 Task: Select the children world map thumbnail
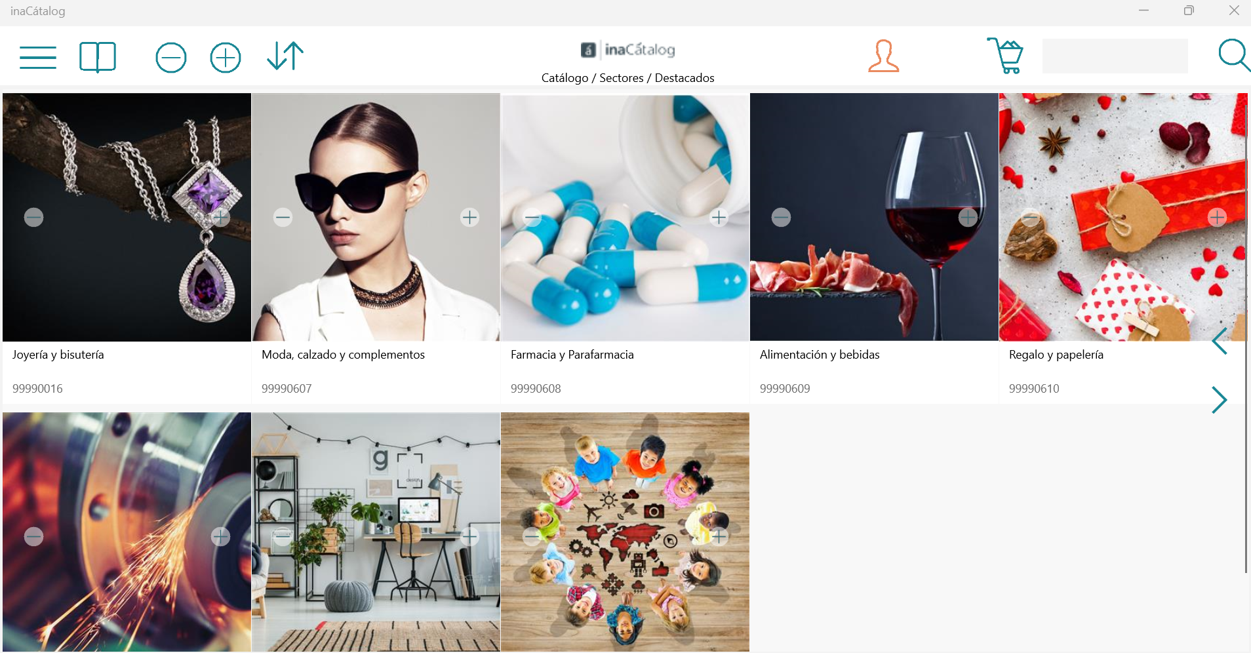coord(625,532)
